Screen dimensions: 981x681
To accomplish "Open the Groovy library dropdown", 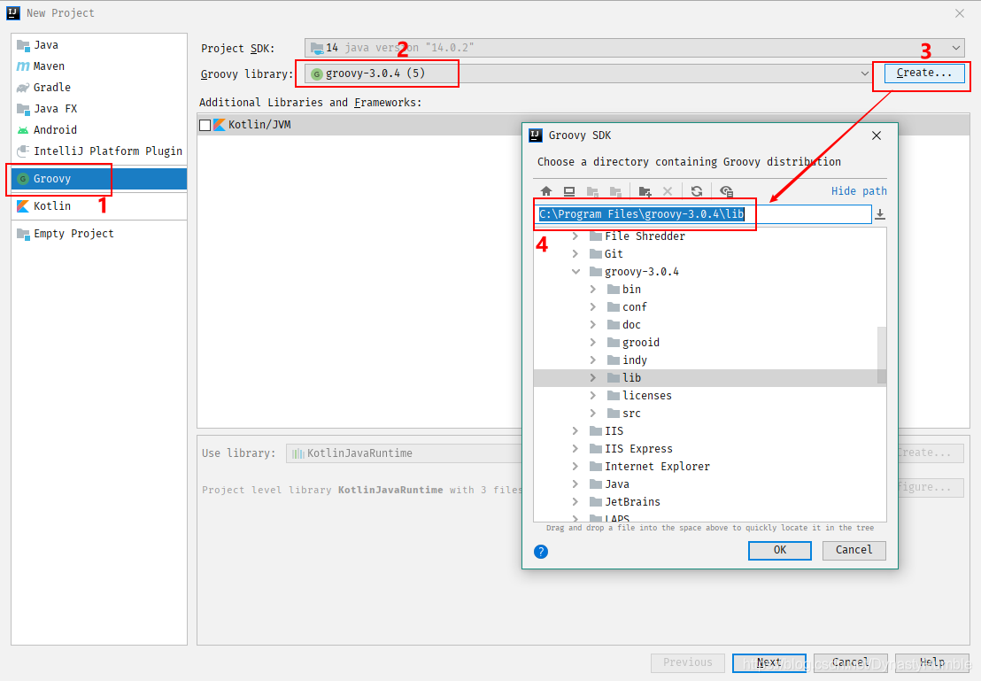I will tap(865, 73).
